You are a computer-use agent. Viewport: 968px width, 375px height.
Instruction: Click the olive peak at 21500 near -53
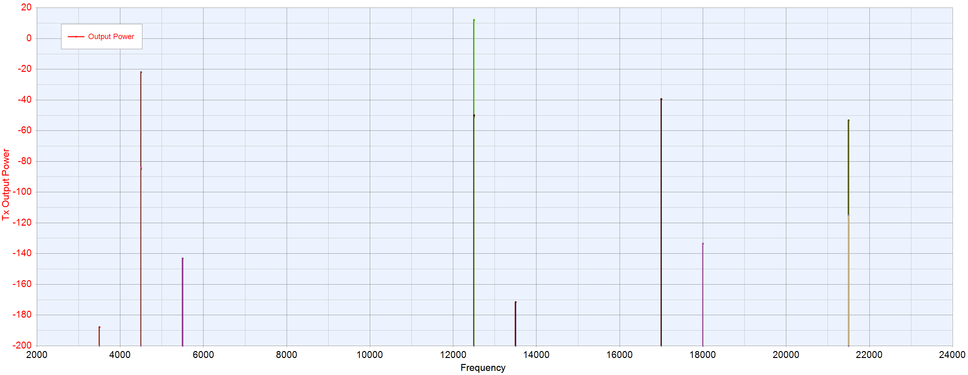pos(848,120)
